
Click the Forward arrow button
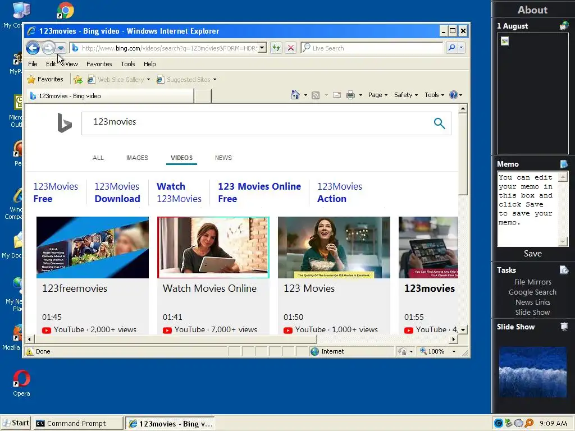click(48, 48)
